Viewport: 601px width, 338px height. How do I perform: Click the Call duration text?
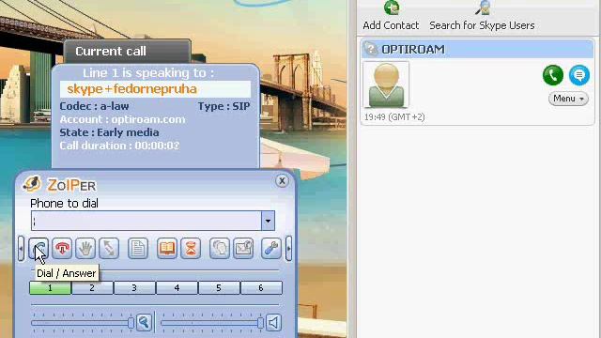119,146
